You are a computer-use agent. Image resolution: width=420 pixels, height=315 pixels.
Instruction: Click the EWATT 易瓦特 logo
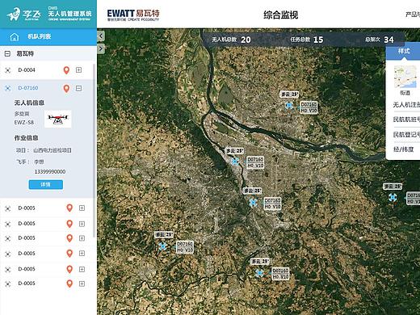[133, 15]
